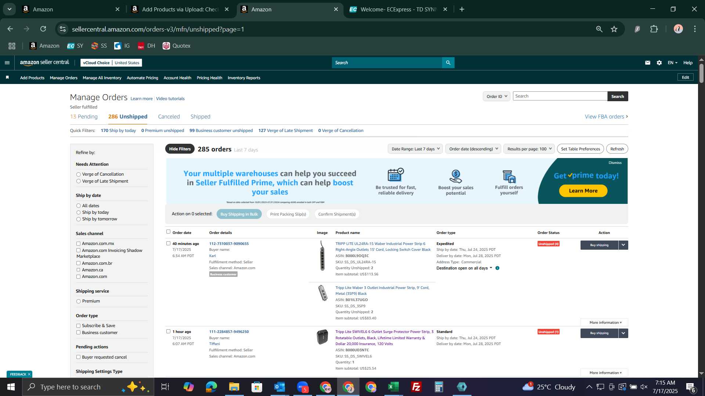Open the Calculator from the taskbar
This screenshot has height=396, width=705.
439,387
